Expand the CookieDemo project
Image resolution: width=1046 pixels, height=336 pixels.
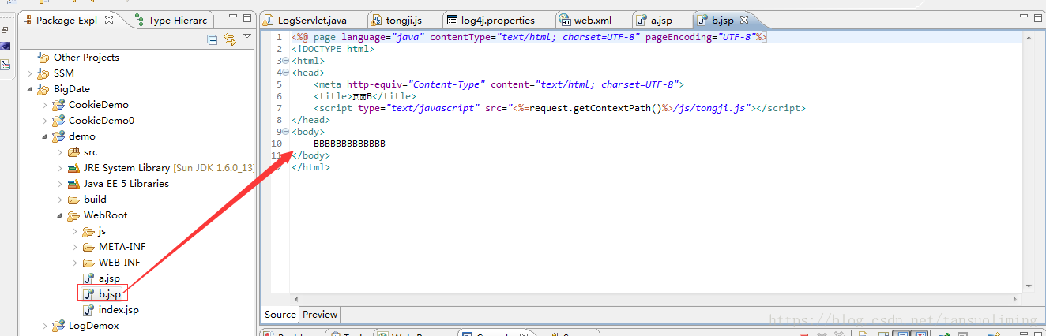pos(45,105)
